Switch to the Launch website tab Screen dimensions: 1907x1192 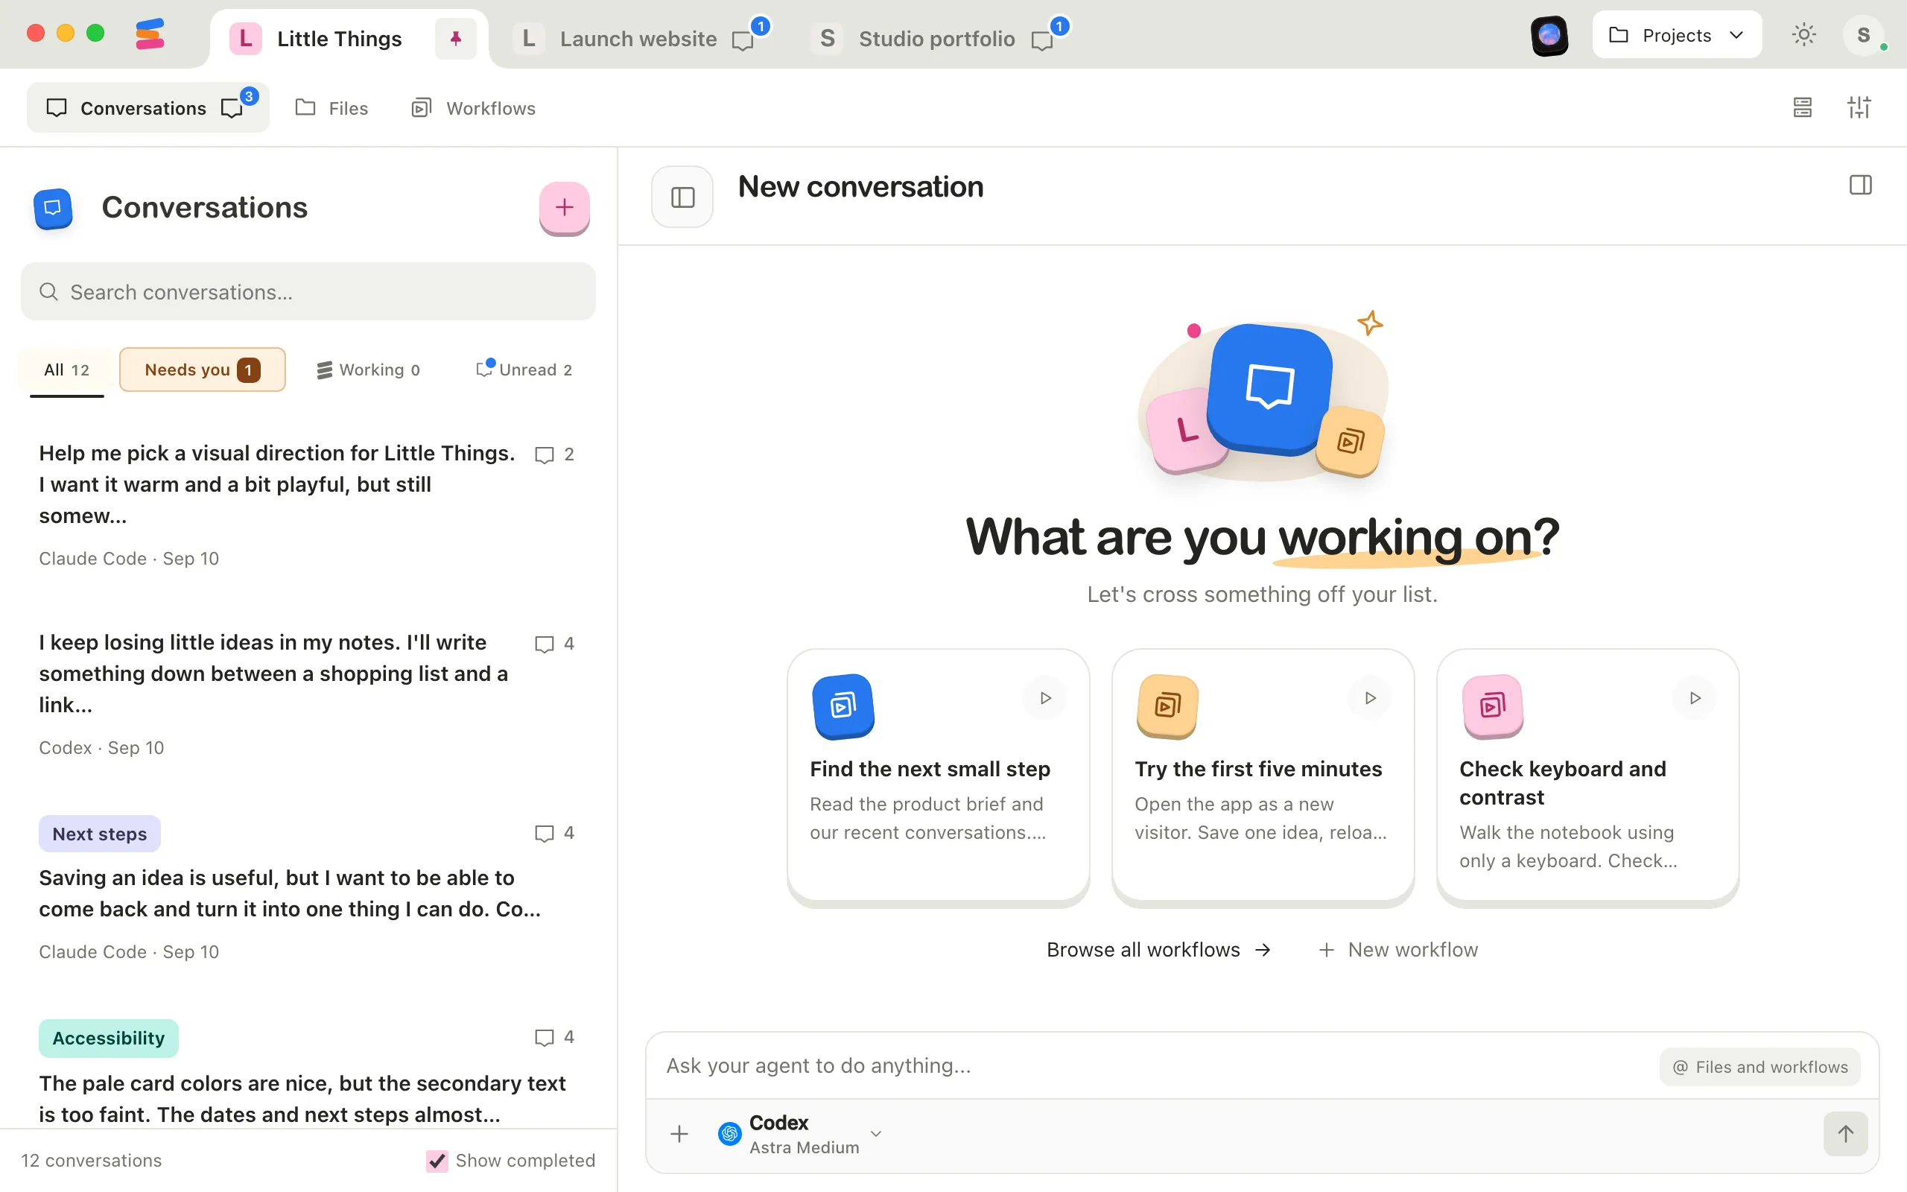click(x=640, y=39)
